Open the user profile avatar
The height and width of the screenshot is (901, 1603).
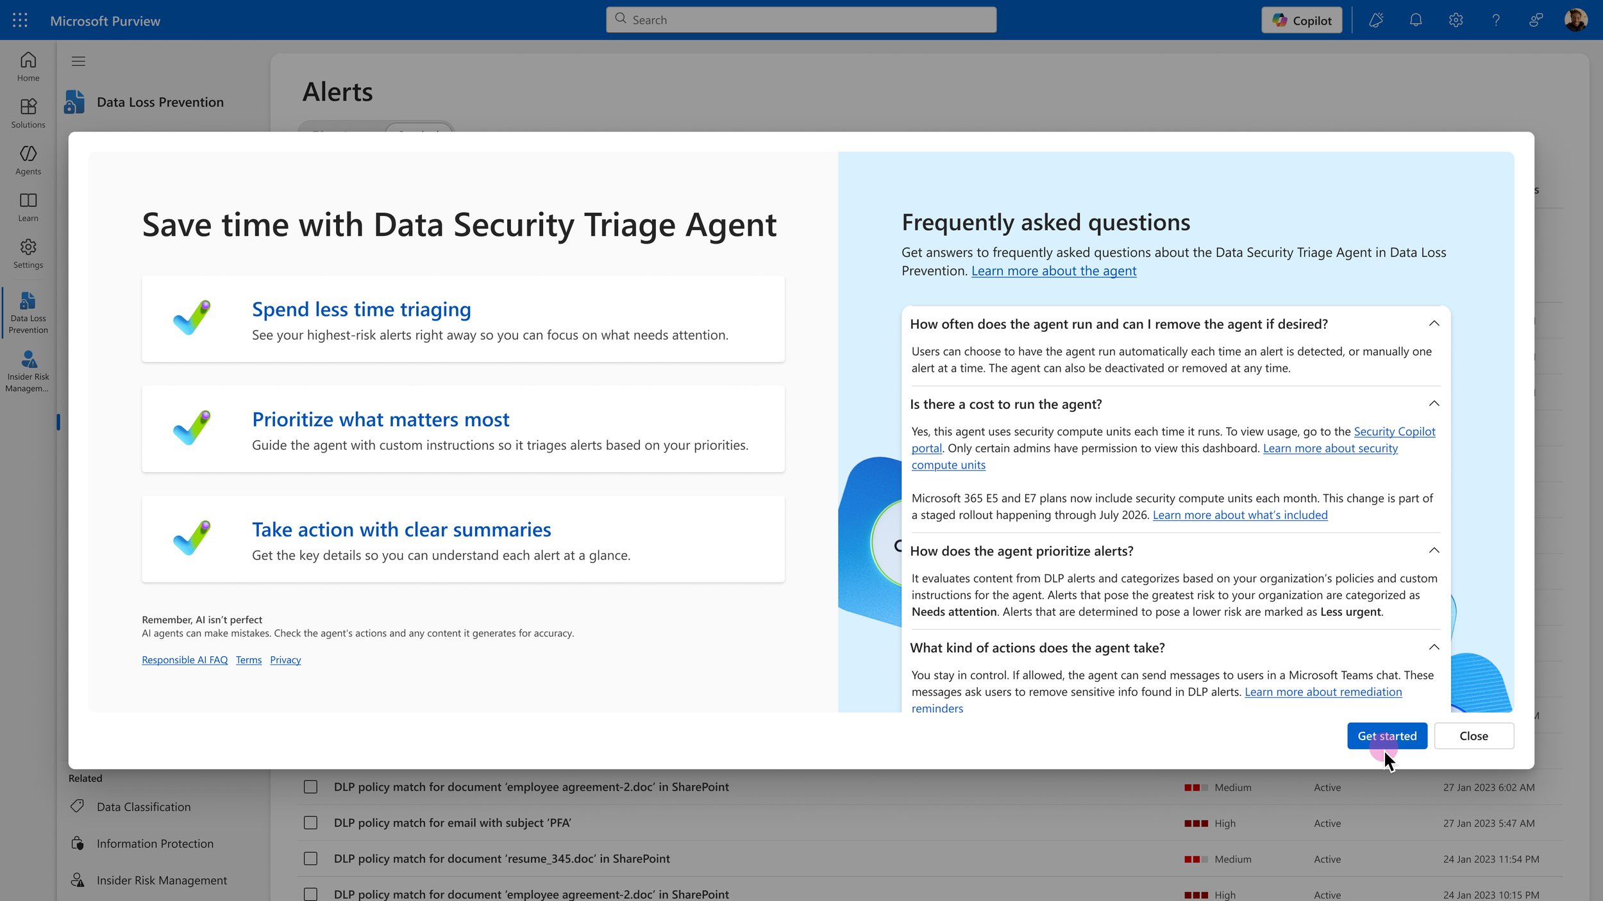1575,20
